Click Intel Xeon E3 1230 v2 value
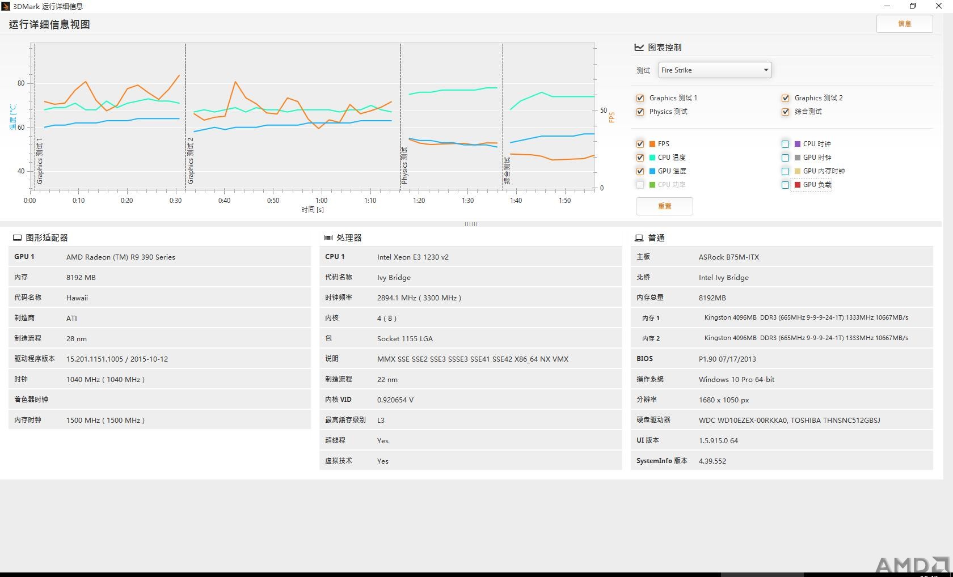Screen dimensions: 953x577 click(413, 257)
